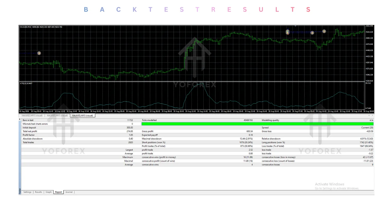The width and height of the screenshot is (385, 216).
Task: Click the 'Gross profit' label
Action: click(x=147, y=131)
